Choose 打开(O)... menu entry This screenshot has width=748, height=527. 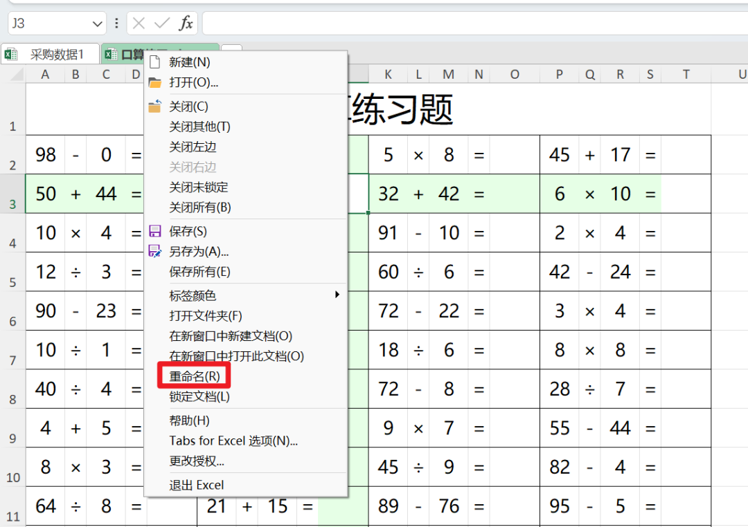[246, 82]
